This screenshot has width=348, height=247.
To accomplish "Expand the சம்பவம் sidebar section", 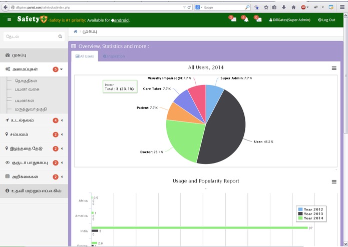I will point(34,134).
